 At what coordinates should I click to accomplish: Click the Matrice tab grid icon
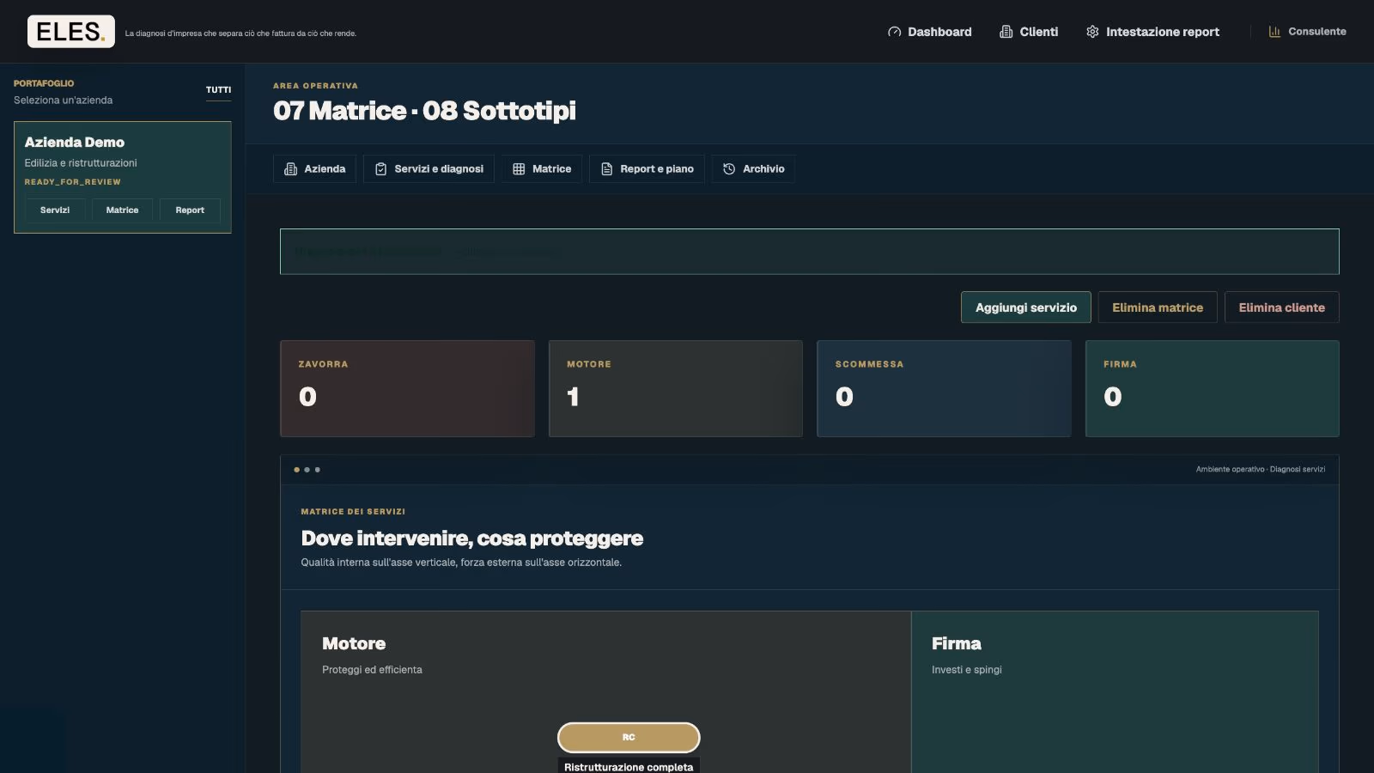coord(519,169)
